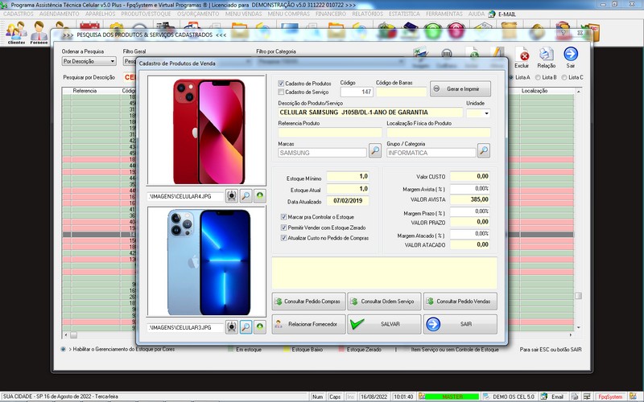Click Consultar Ordem Serviço button
This screenshot has height=402, width=644.
pos(385,301)
